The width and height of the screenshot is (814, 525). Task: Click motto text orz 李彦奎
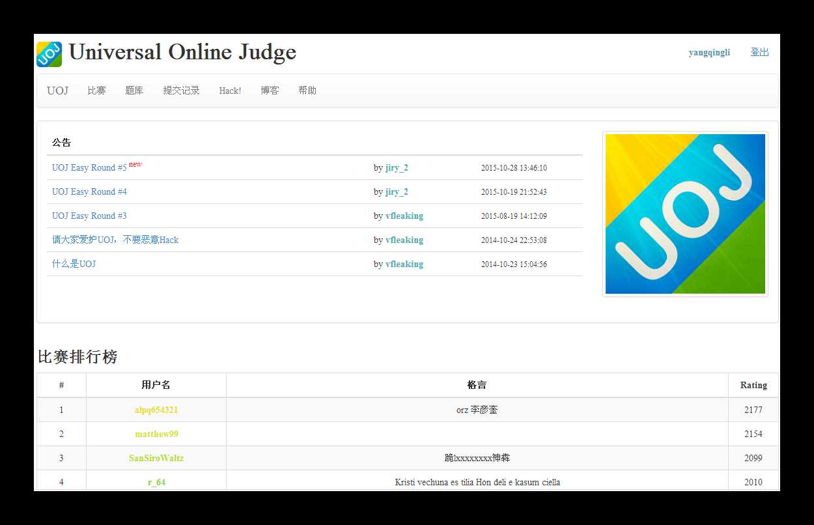(x=477, y=410)
